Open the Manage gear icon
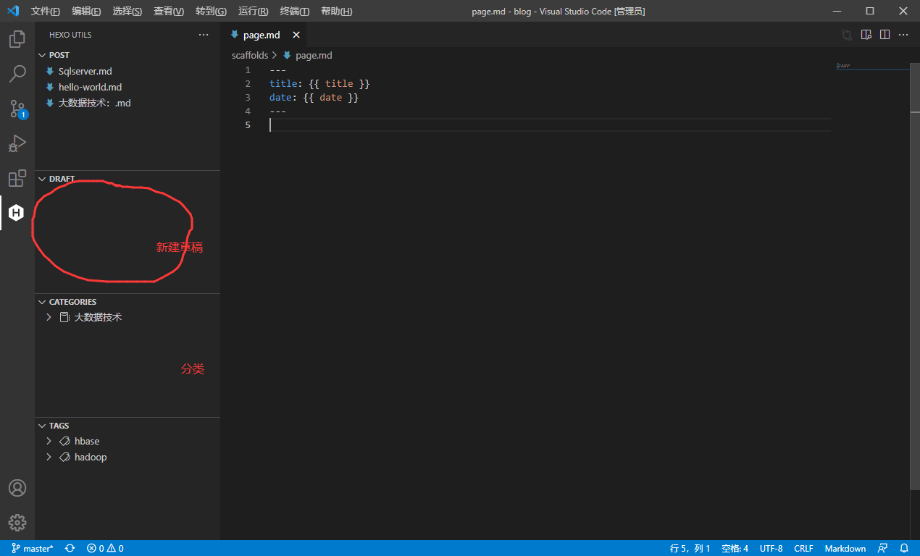Screen dimensions: 920x556 (x=17, y=522)
